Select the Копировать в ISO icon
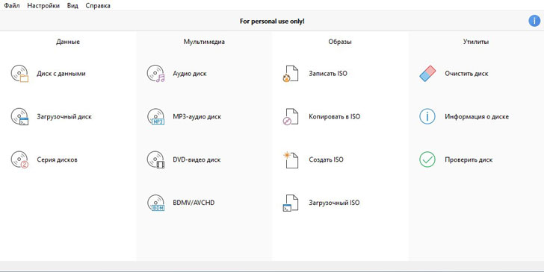This screenshot has width=544, height=272. coord(291,116)
